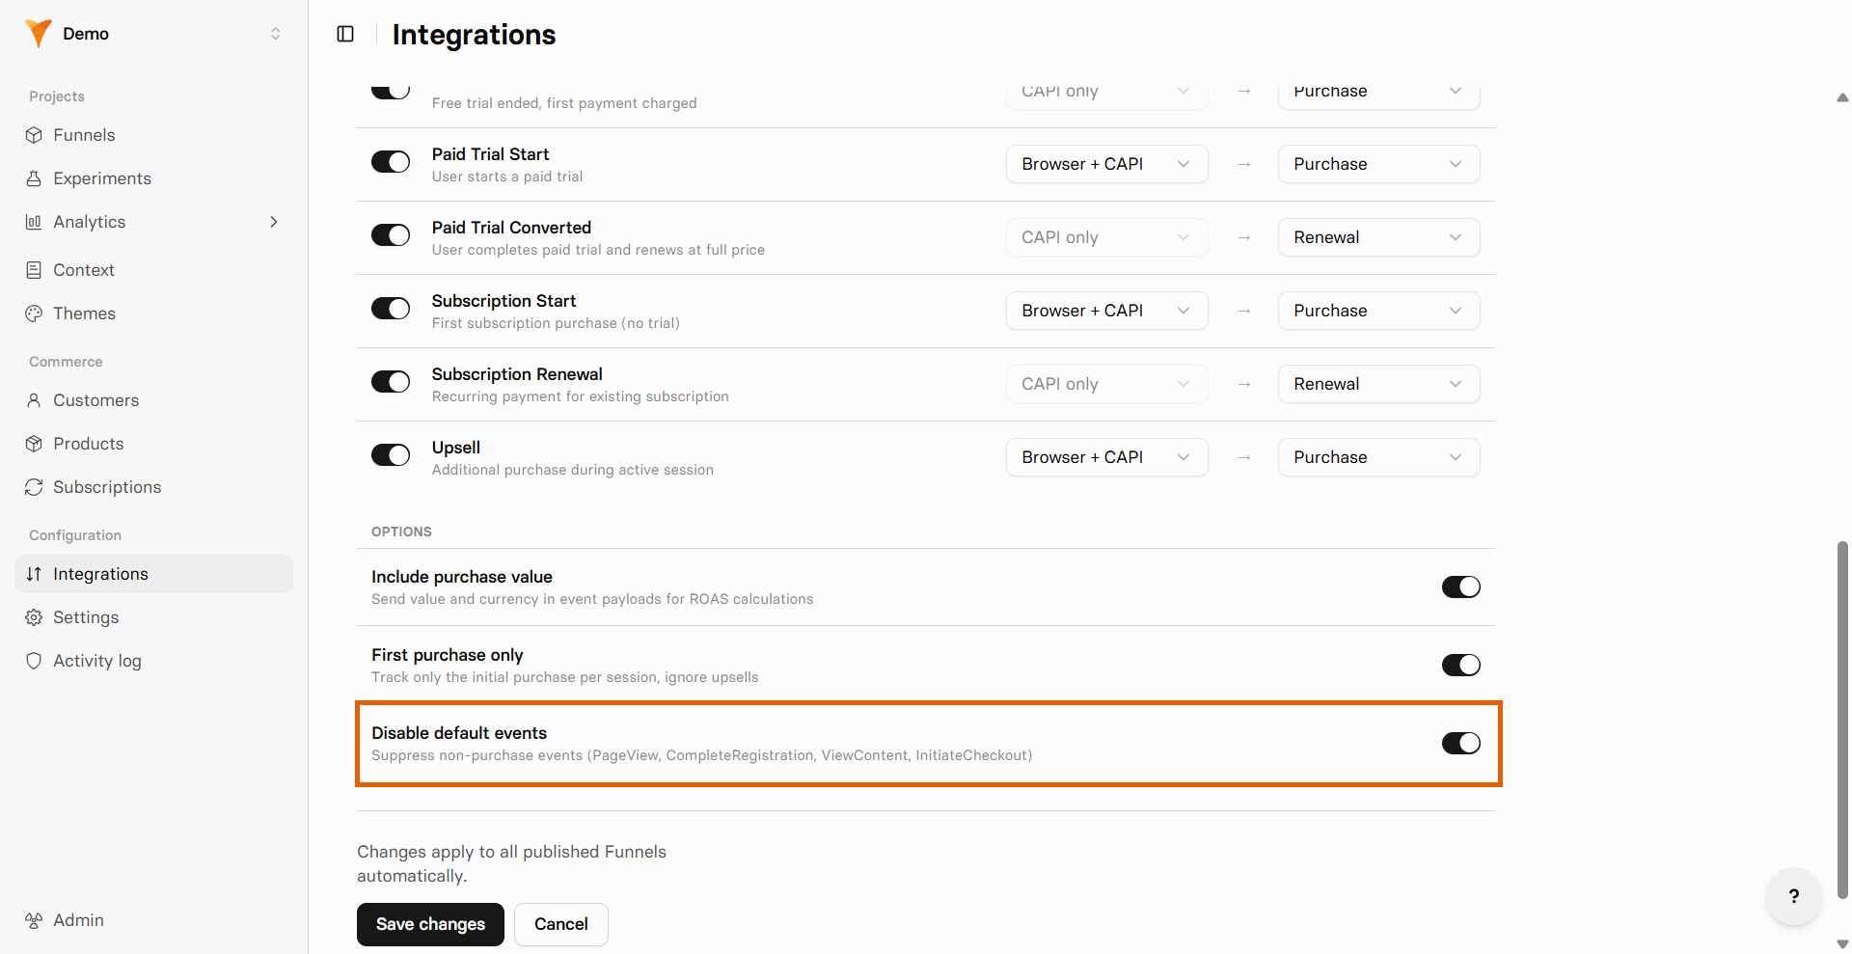Click the Themes palette icon
This screenshot has height=954, width=1852.
coord(34,313)
